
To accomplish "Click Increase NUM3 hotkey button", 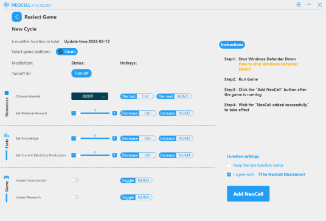I will click(x=176, y=138).
